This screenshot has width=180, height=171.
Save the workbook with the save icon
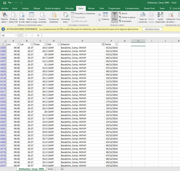pyautogui.click(x=4, y=3)
